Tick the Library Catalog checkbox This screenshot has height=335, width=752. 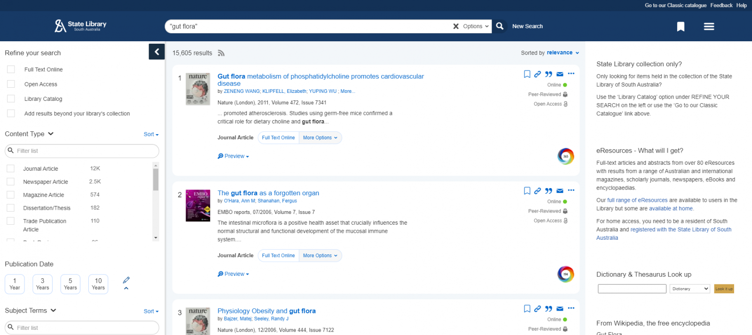pos(11,99)
